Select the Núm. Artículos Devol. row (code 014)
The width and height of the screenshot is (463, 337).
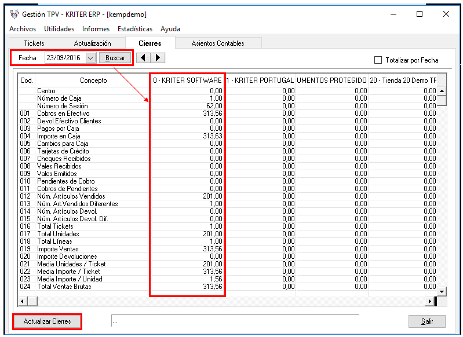pos(227,211)
